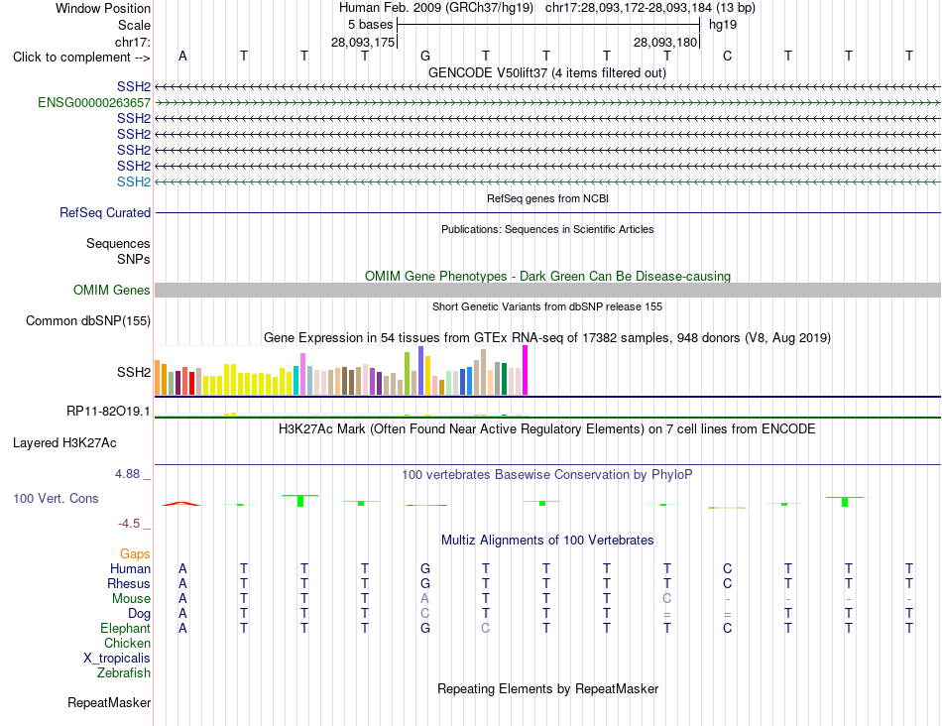Open the RefSeq Curated track label
Image resolution: width=942 pixels, height=726 pixels.
click(105, 213)
